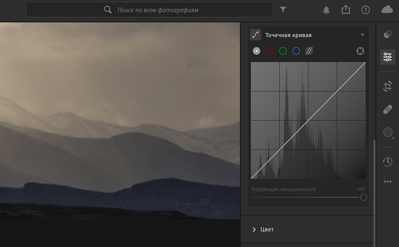The height and width of the screenshot is (247, 399).
Task: Select the white RGB curve channel
Action: (x=256, y=51)
